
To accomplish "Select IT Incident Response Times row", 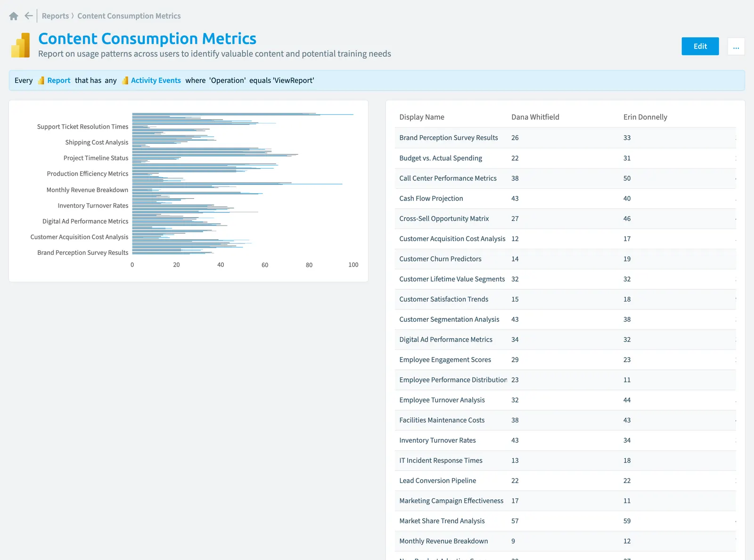I will (565, 461).
